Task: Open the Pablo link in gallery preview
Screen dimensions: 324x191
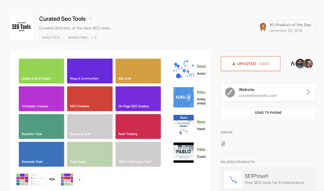Action: [201, 149]
